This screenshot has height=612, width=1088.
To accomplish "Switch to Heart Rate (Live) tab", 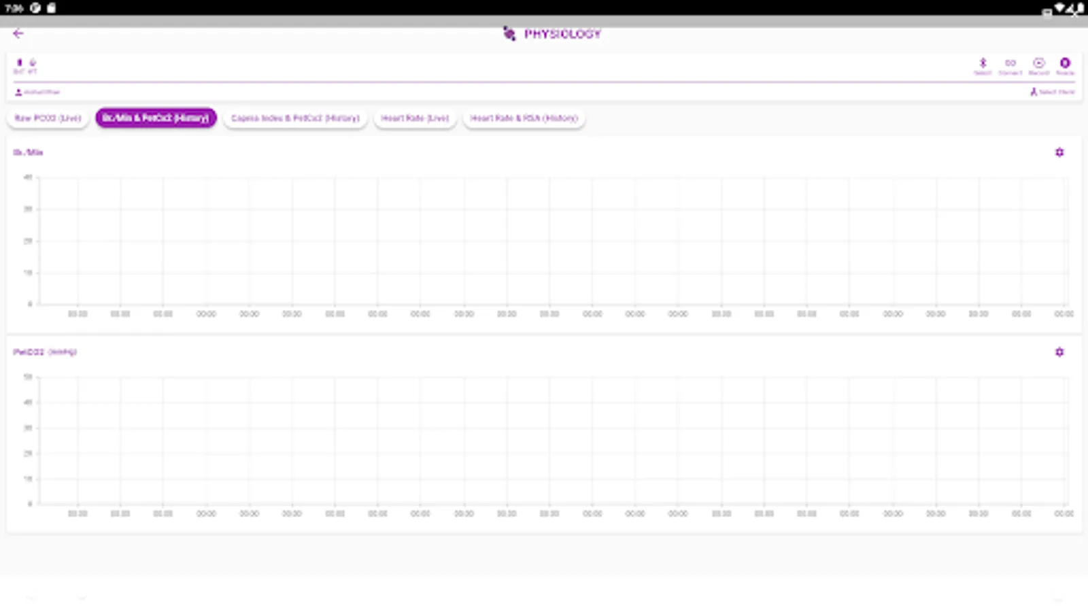I will point(415,118).
